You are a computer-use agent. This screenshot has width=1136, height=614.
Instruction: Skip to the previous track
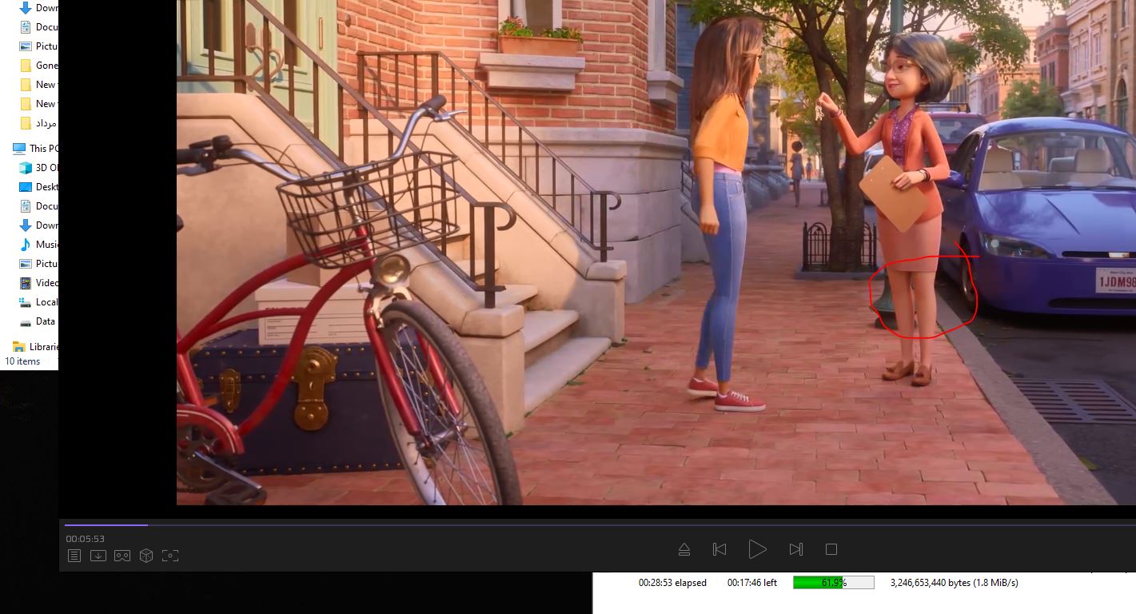tap(719, 549)
